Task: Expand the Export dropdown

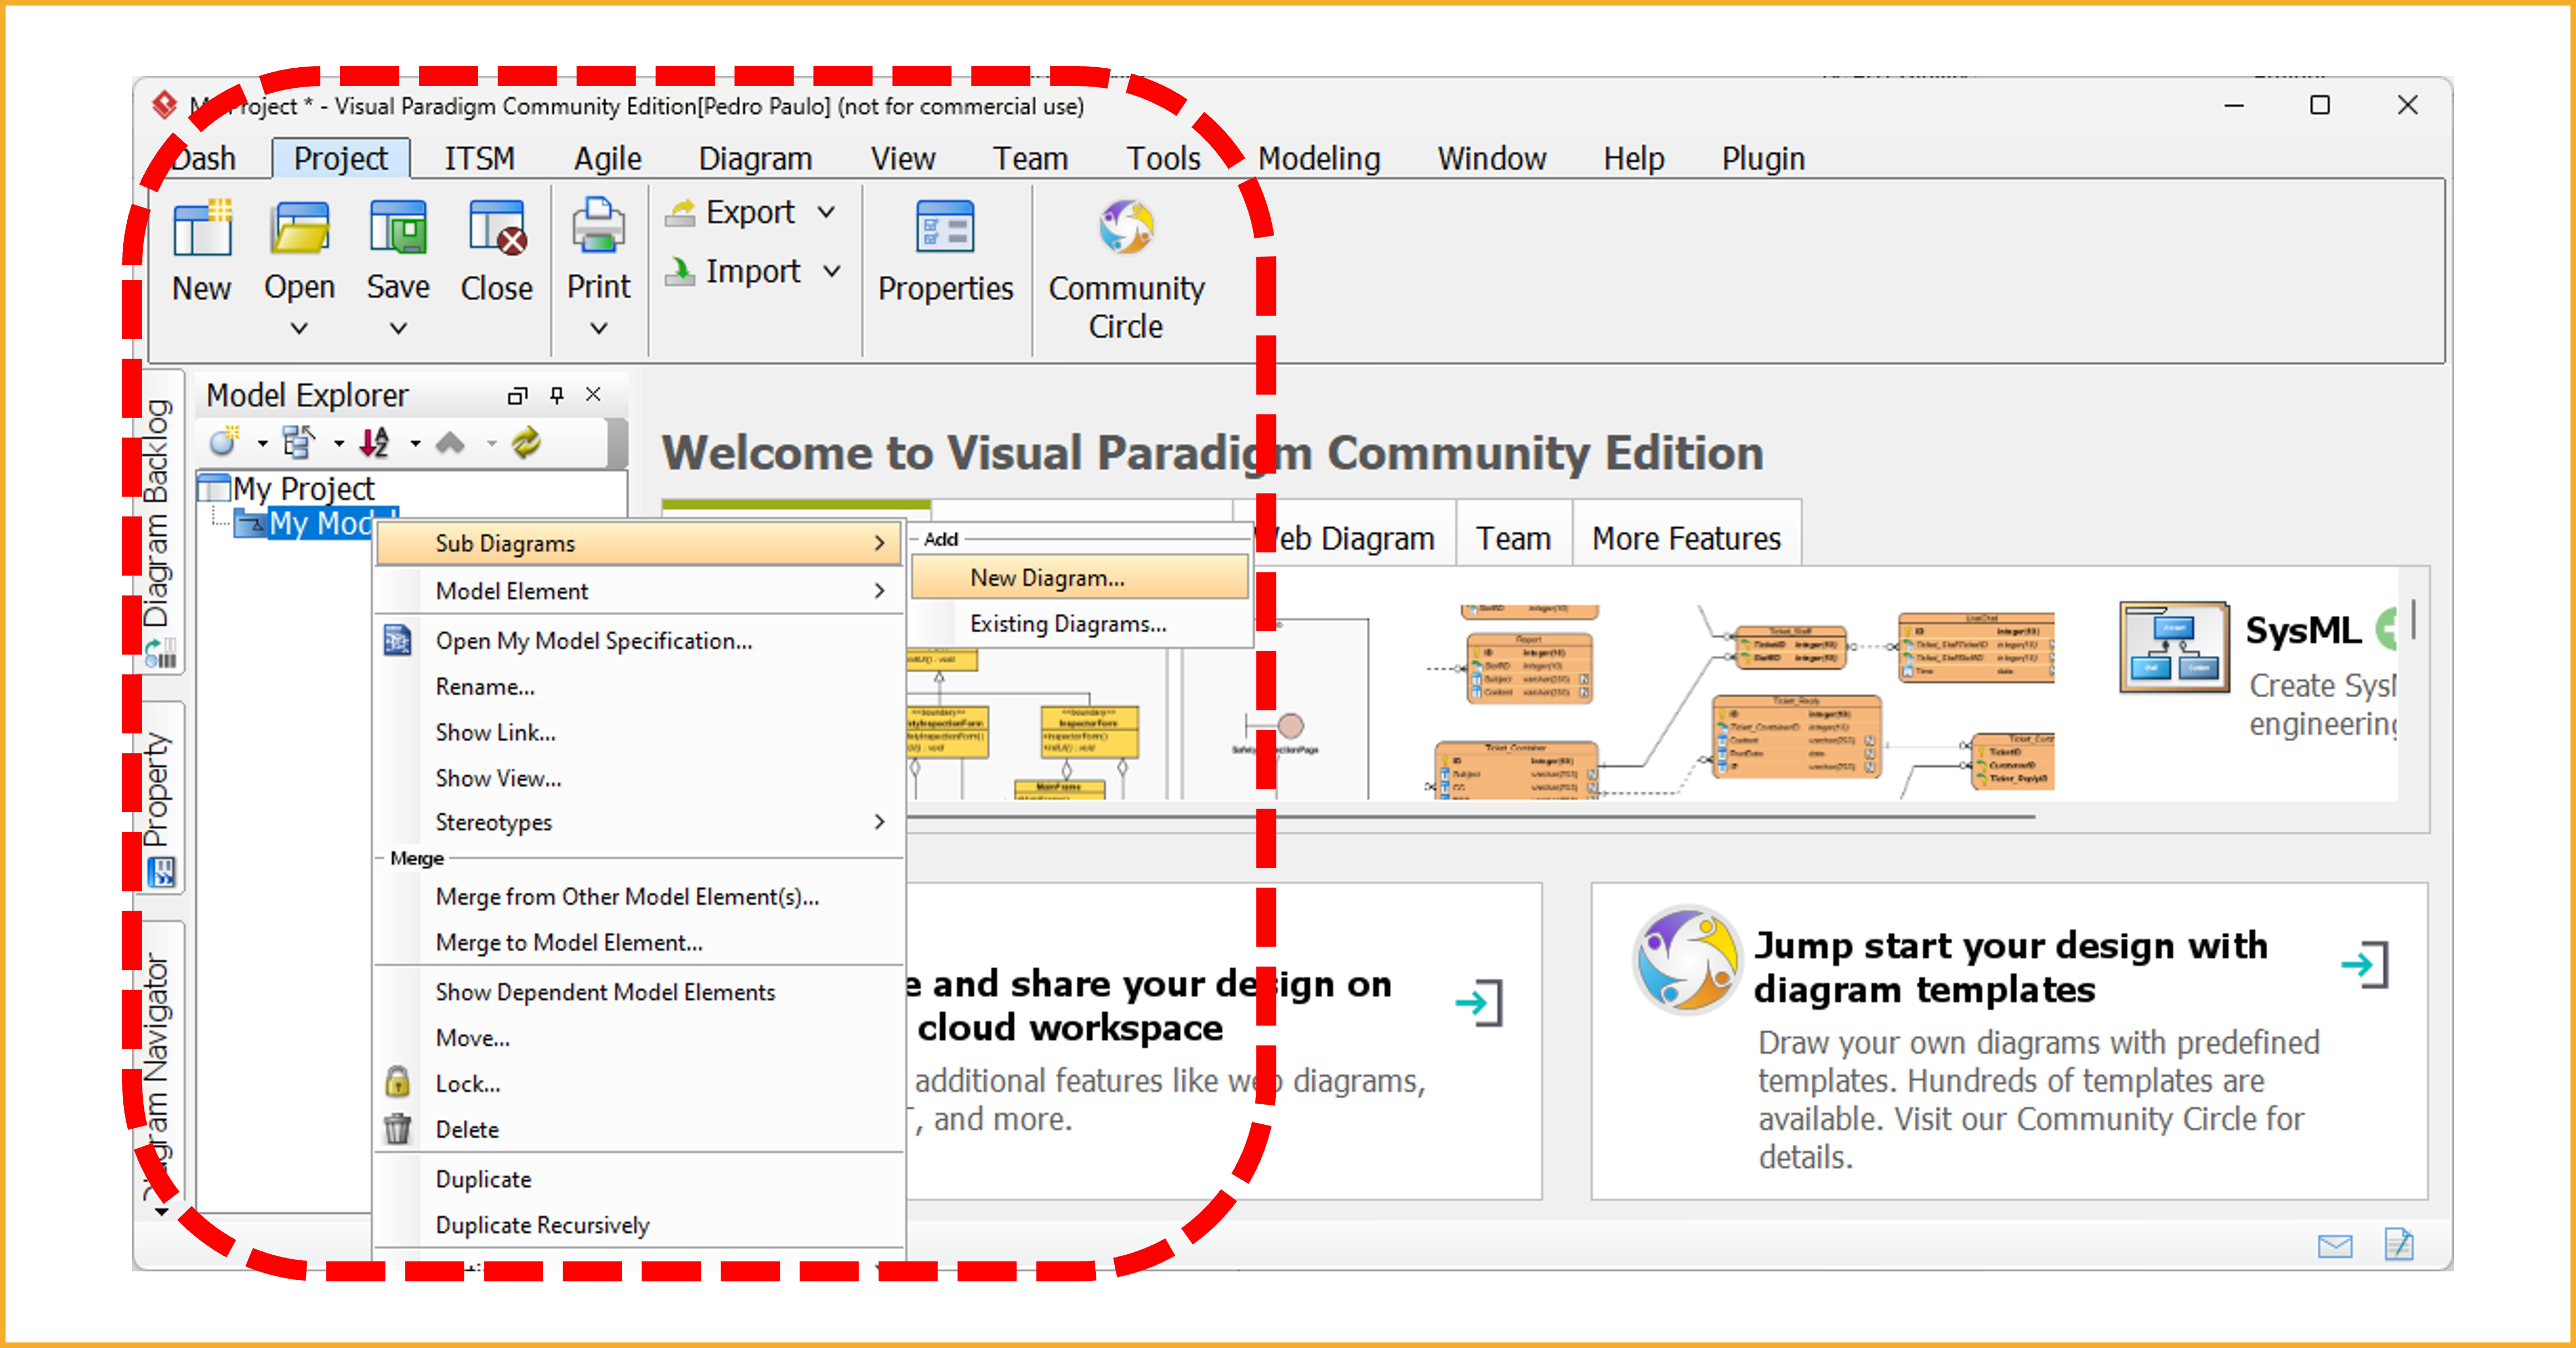Action: [826, 212]
